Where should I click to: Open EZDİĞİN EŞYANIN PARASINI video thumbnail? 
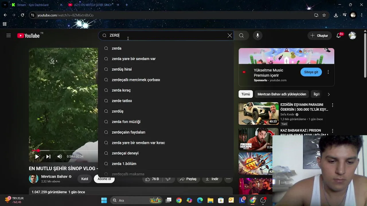[x=258, y=113]
